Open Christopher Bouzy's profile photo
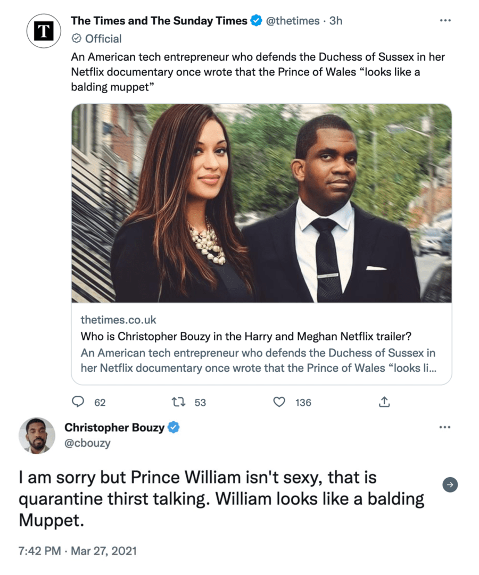 [x=37, y=436]
